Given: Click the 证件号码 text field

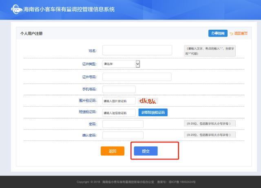Looking at the screenshot, I should click(137, 77).
